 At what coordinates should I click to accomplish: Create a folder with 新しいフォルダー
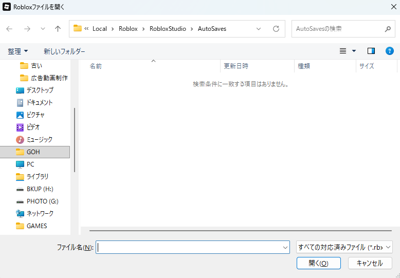pos(64,51)
